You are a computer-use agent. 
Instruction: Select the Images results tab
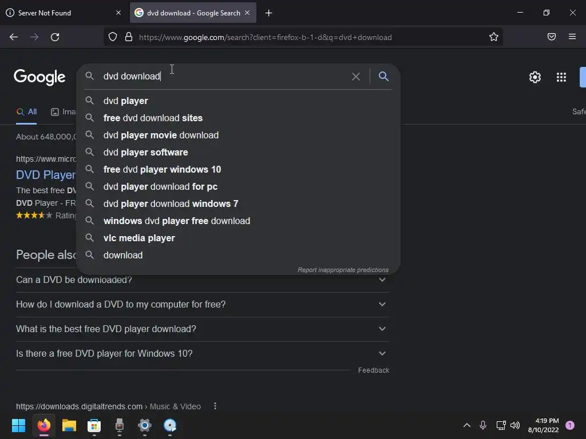click(x=63, y=111)
